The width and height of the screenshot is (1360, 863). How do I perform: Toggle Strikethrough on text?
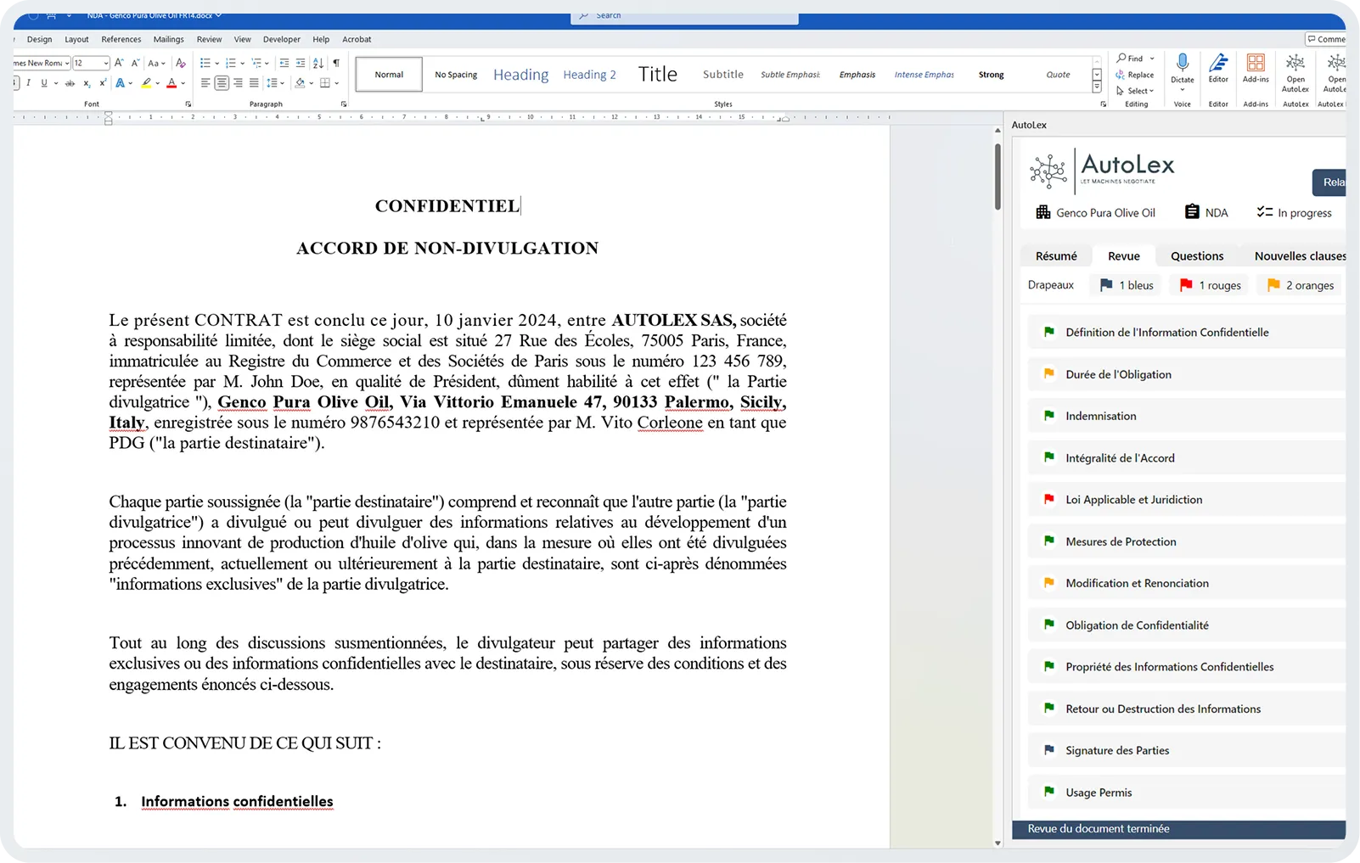[x=70, y=83]
